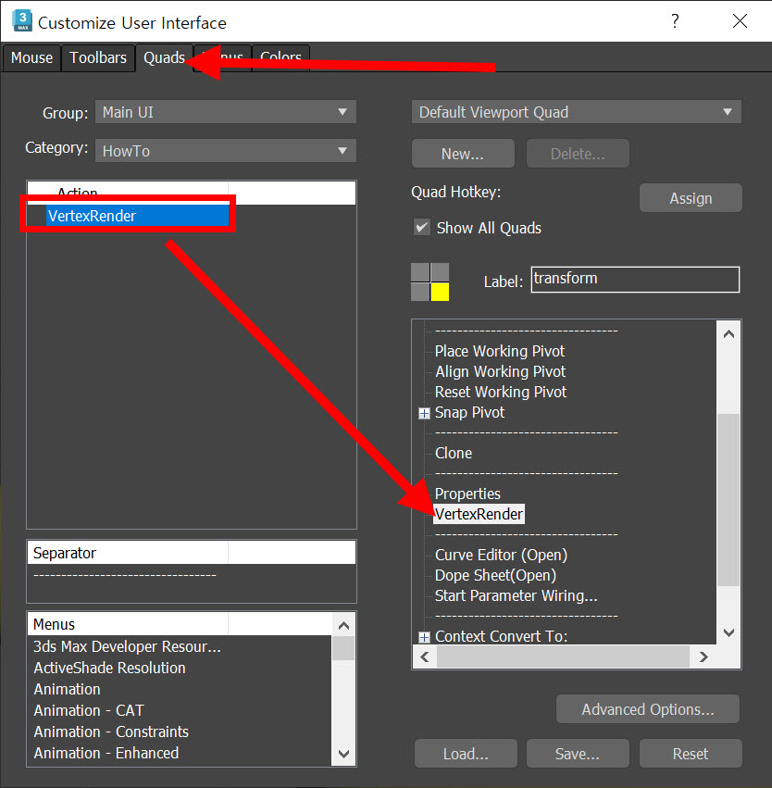Click the quad tree scroll-left arrow
This screenshot has width=772, height=788.
point(425,657)
